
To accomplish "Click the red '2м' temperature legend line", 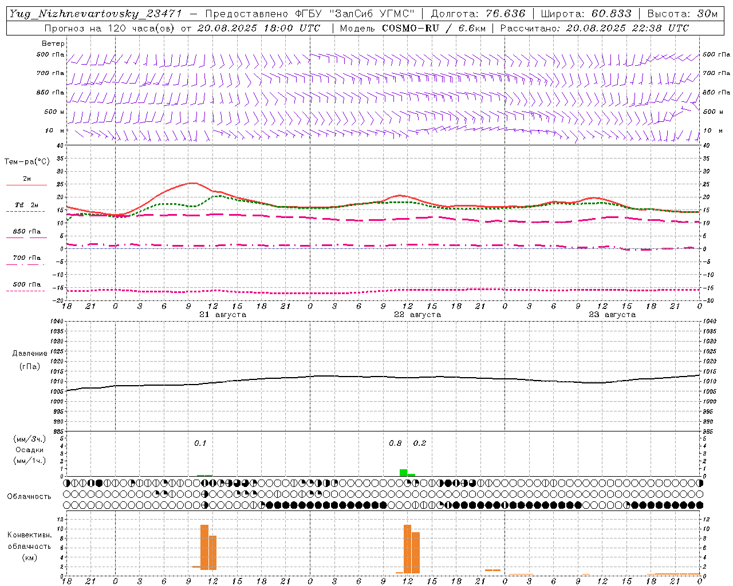I will [26, 185].
